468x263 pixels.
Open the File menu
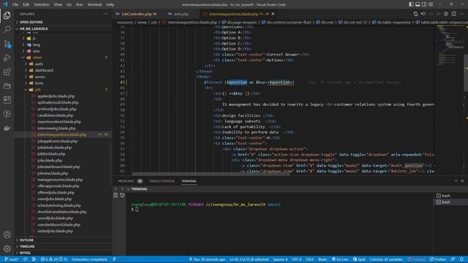pyautogui.click(x=15, y=4)
